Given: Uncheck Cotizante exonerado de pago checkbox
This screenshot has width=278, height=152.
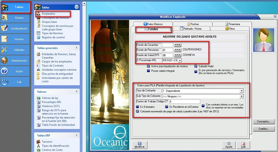Looking at the screenshot, I should 138,111.
